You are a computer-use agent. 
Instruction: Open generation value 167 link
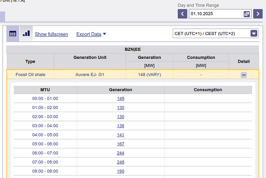click(x=120, y=144)
